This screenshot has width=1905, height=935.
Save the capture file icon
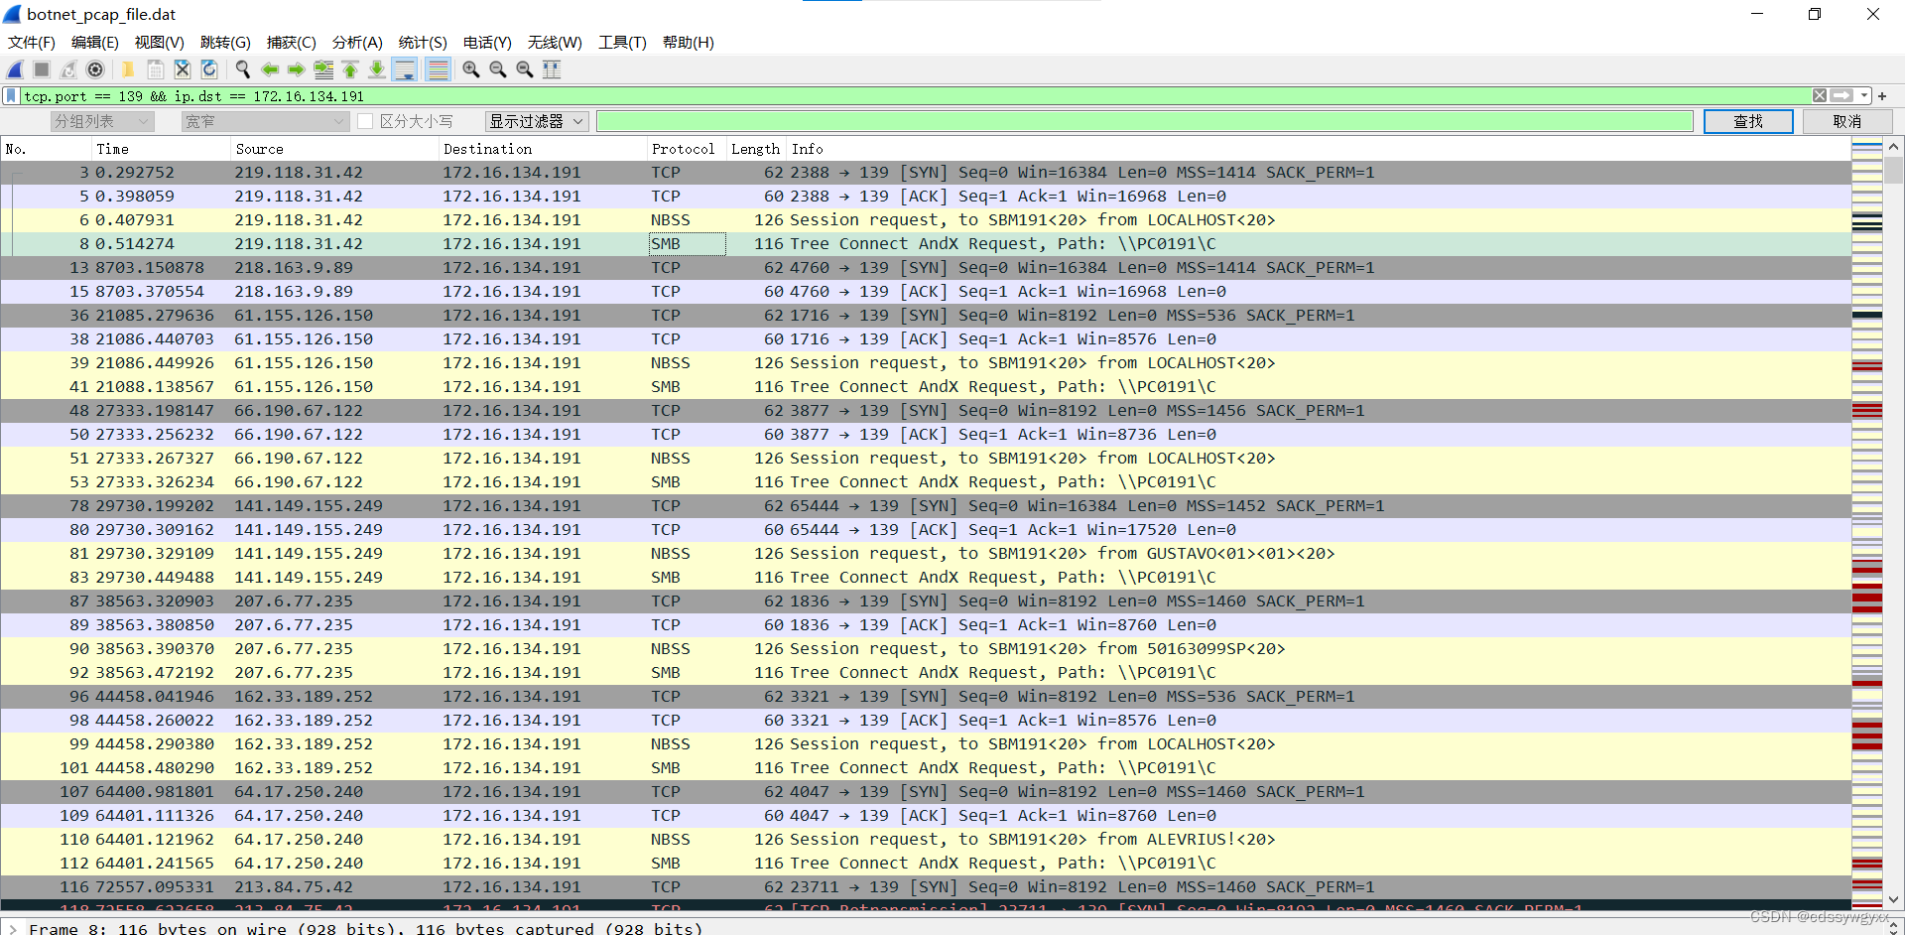(156, 69)
